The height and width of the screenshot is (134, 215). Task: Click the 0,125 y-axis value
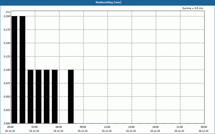point(7,57)
